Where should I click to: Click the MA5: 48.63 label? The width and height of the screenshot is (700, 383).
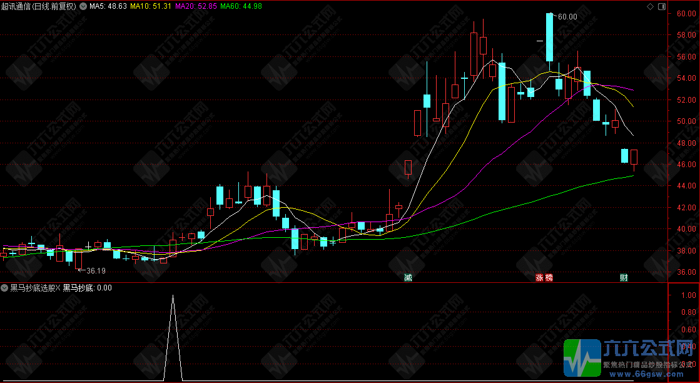pos(108,6)
